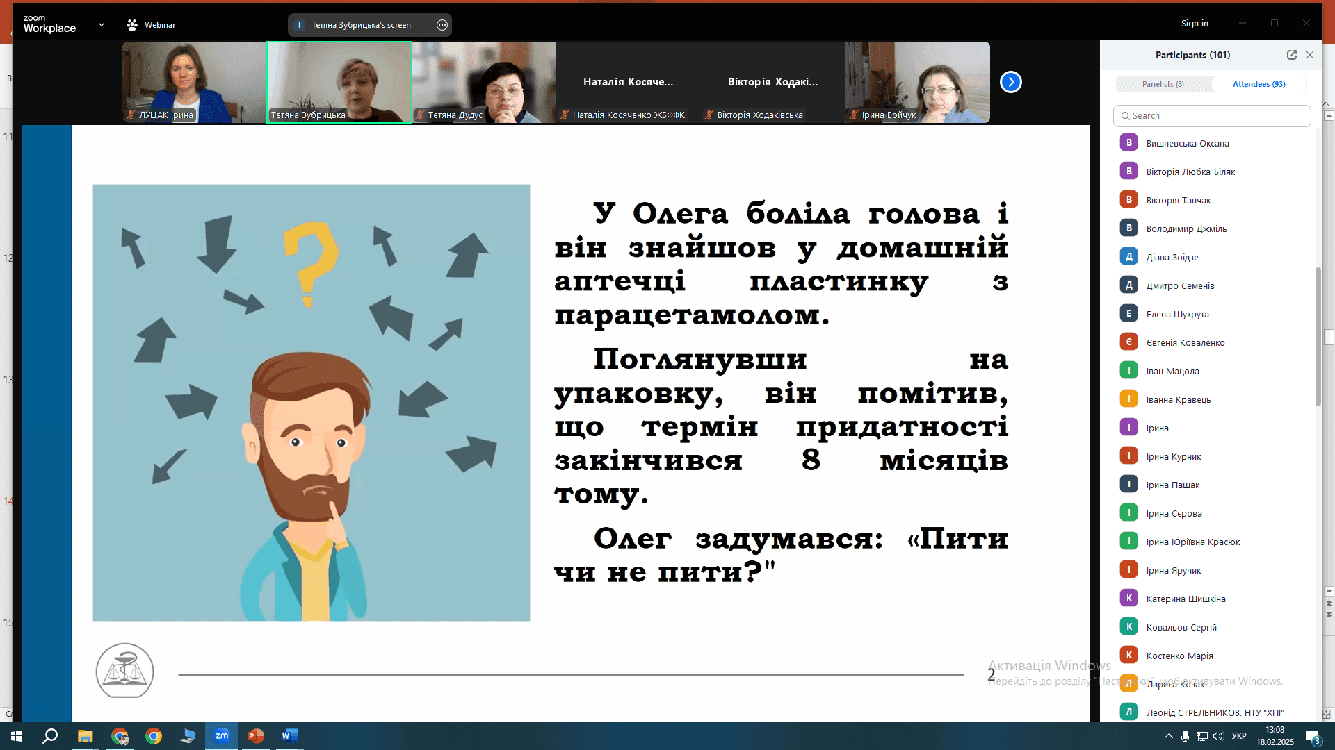This screenshot has height=750, width=1335.
Task: Select attendee Іван Мацола
Action: click(x=1213, y=371)
